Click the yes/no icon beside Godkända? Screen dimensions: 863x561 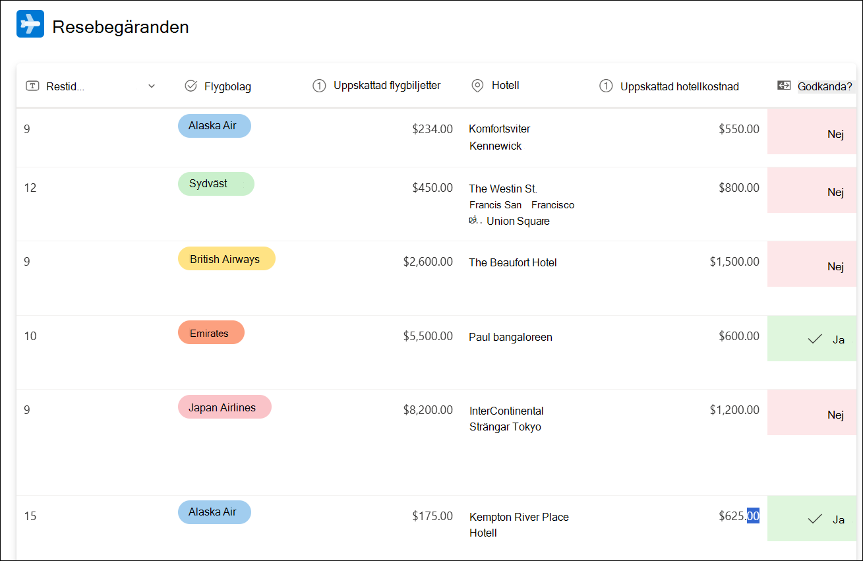pos(784,85)
